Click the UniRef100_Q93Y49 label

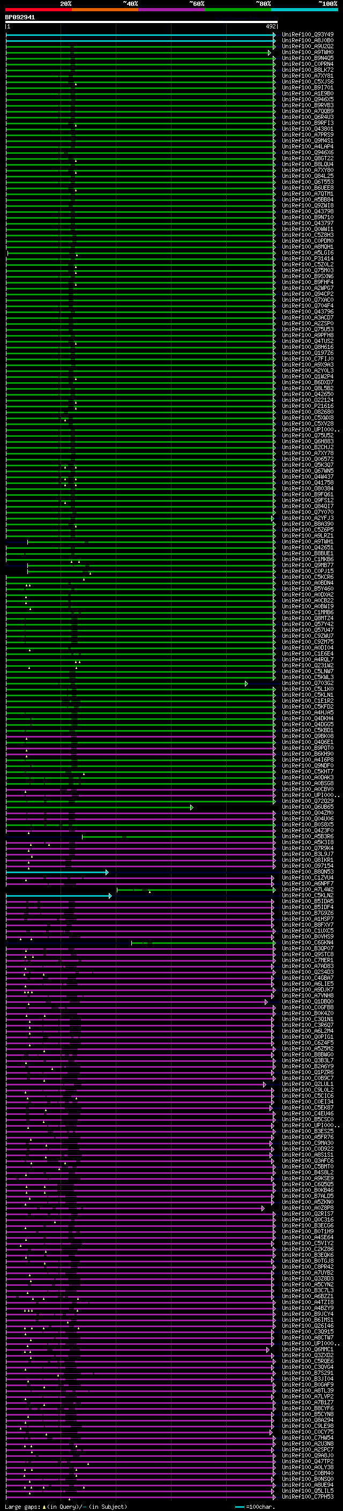coord(308,35)
